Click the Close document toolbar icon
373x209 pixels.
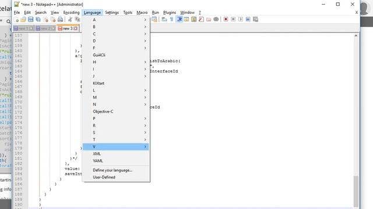tap(45, 19)
